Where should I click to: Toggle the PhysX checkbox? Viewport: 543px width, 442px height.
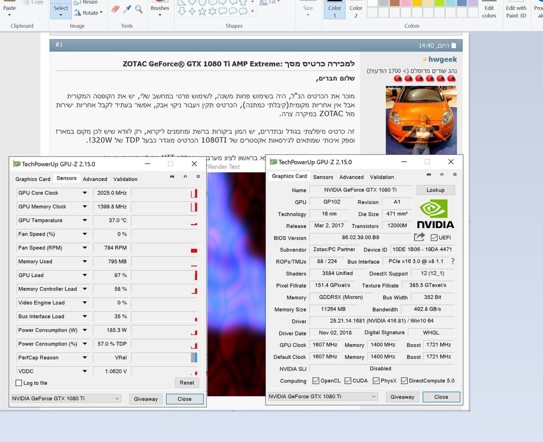tap(376, 381)
